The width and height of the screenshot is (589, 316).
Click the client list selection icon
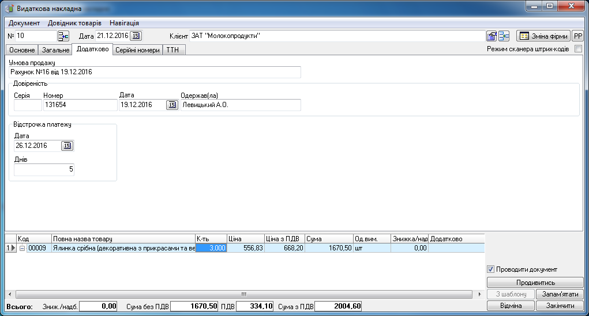tap(504, 36)
